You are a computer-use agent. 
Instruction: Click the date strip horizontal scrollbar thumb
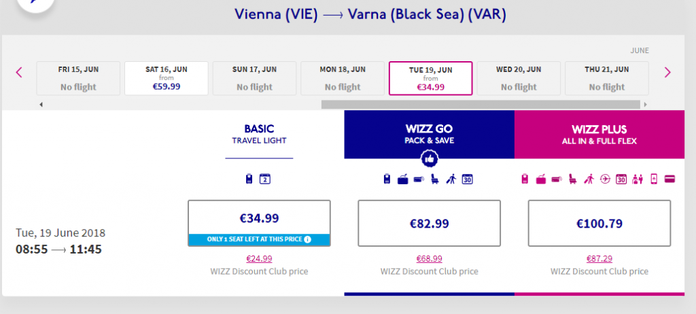pos(481,105)
